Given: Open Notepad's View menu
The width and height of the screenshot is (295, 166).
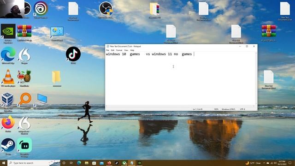Looking at the screenshot, I should (x=126, y=50).
